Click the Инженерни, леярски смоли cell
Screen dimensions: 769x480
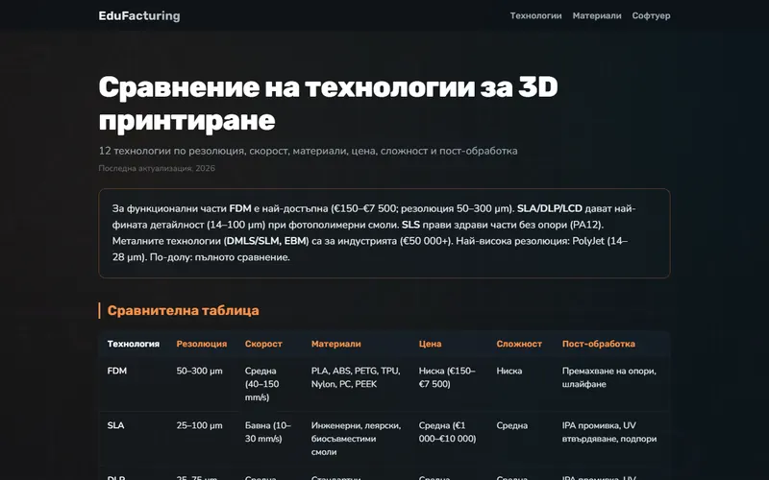(x=356, y=439)
